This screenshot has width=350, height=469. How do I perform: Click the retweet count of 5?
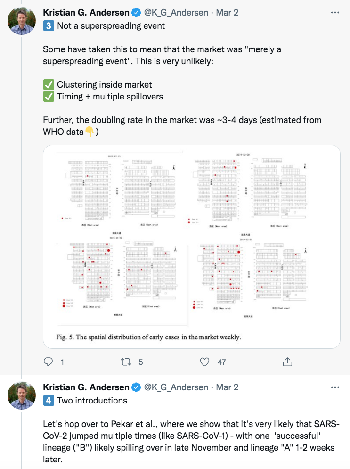click(x=141, y=362)
